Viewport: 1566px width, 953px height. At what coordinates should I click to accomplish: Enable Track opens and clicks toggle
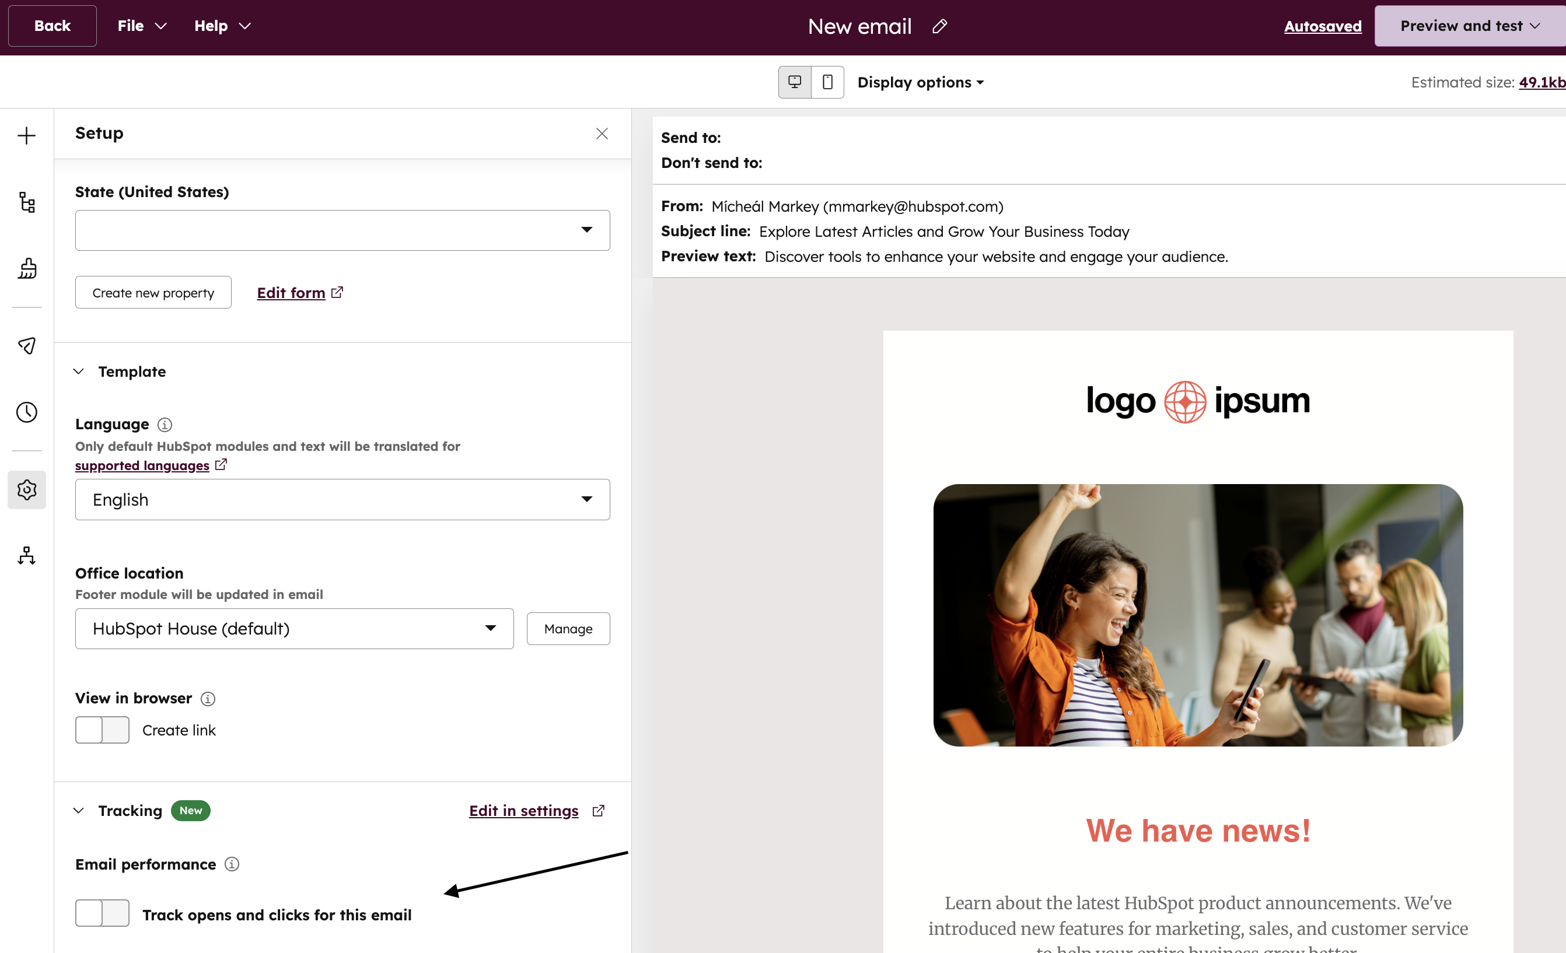[102, 913]
